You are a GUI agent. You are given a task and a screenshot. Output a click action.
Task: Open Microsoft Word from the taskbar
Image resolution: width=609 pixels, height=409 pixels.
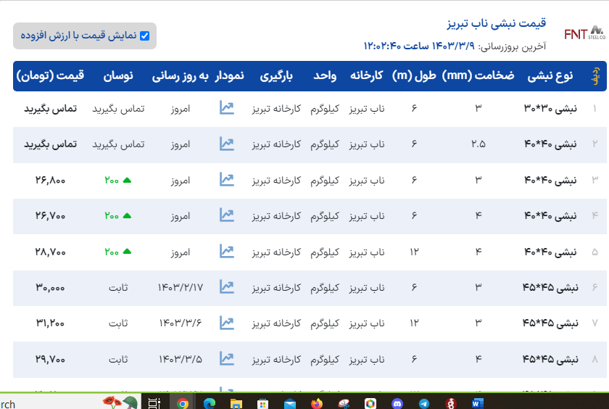477,403
